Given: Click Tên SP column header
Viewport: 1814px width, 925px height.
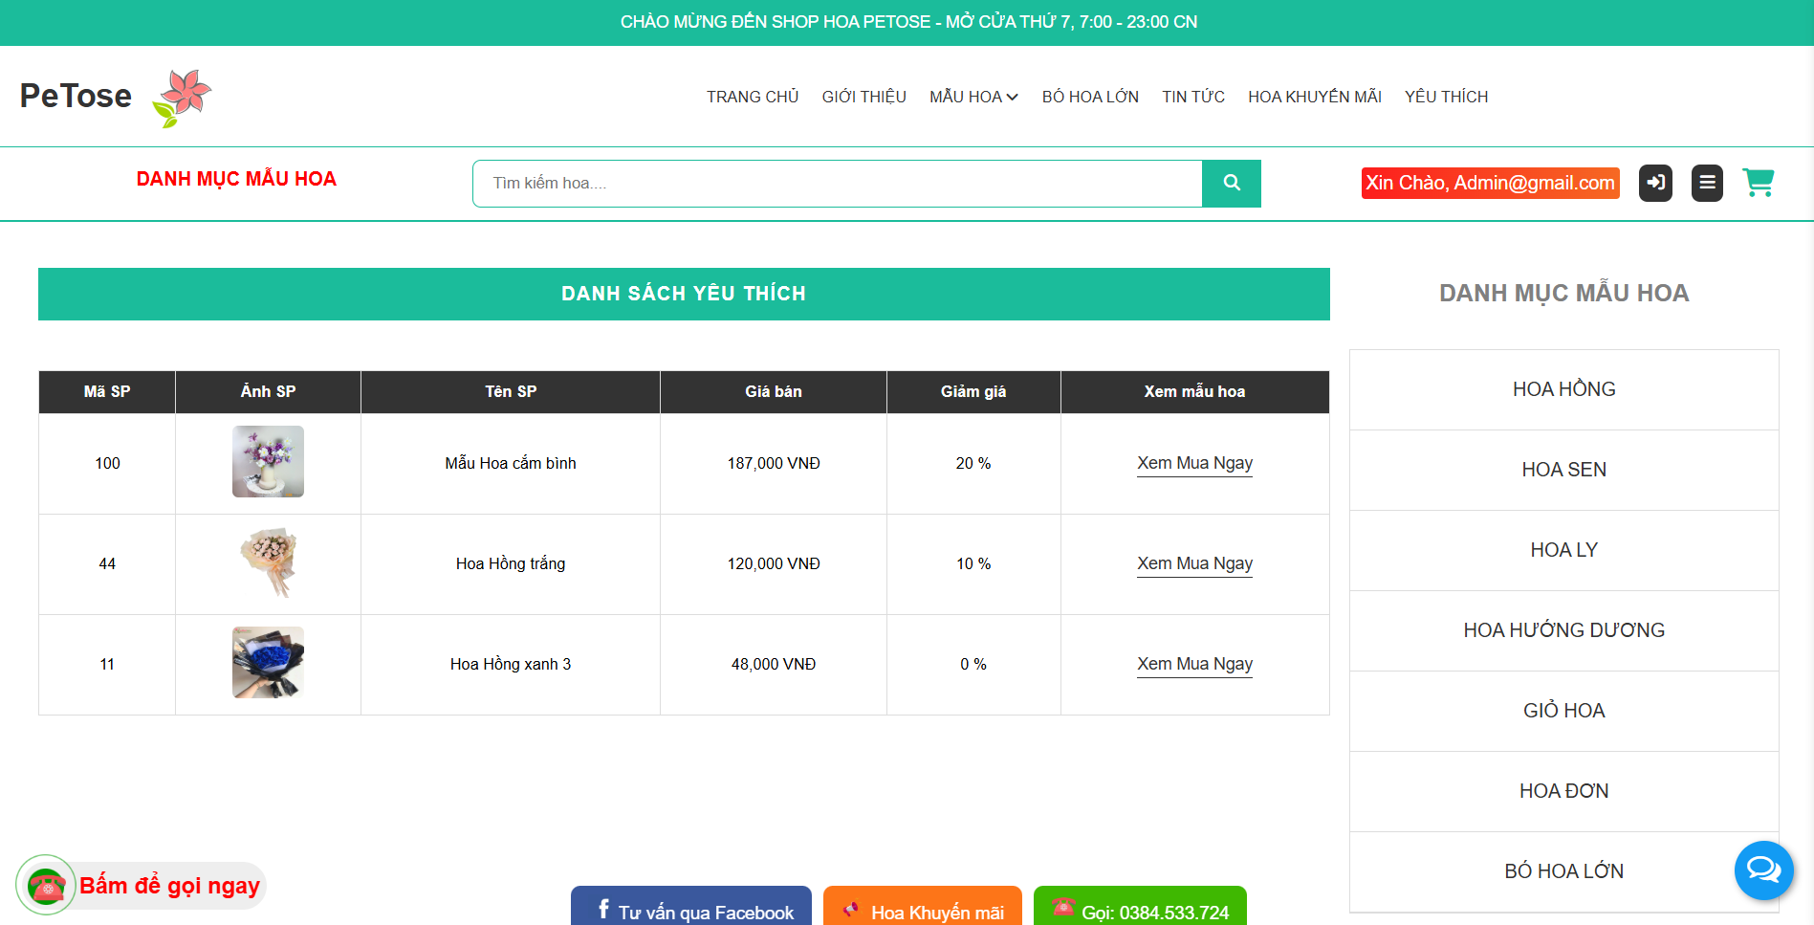Looking at the screenshot, I should 511,391.
